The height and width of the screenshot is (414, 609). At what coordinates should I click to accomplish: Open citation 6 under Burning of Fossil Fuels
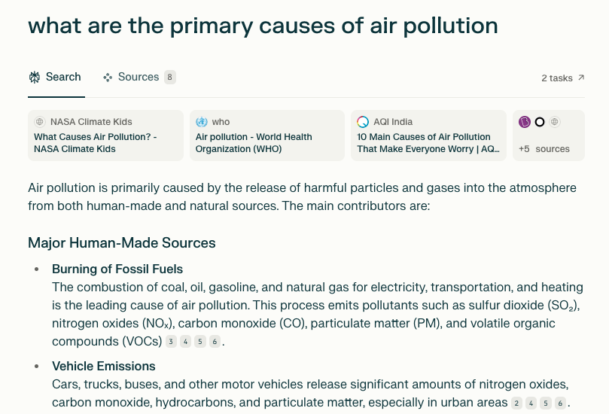(x=215, y=342)
